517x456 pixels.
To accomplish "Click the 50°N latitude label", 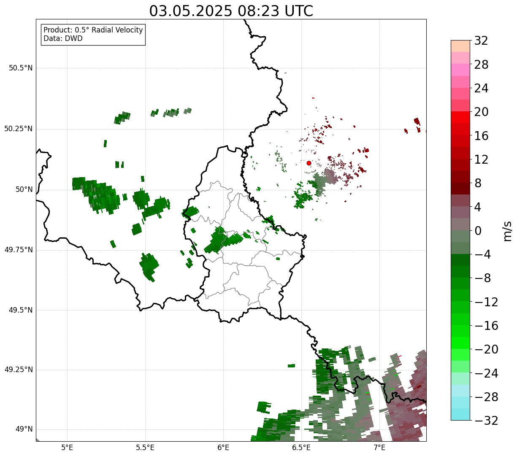I will [x=24, y=189].
